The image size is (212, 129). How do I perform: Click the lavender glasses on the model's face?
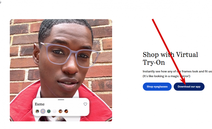(70, 55)
